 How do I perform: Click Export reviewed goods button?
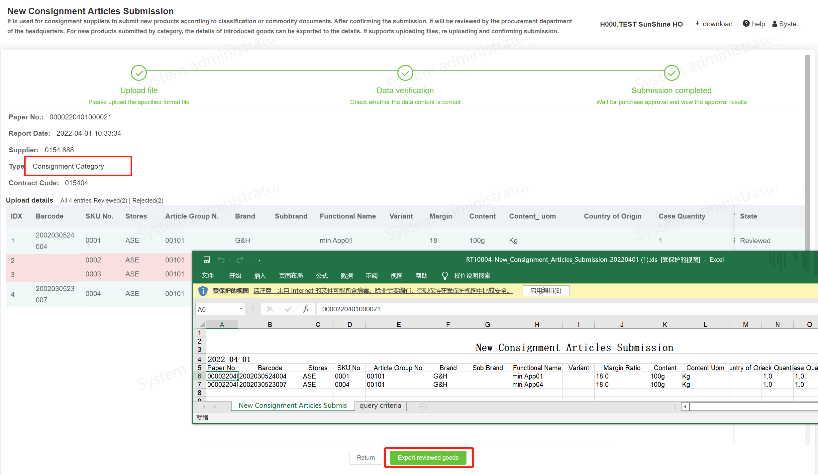[x=428, y=457]
